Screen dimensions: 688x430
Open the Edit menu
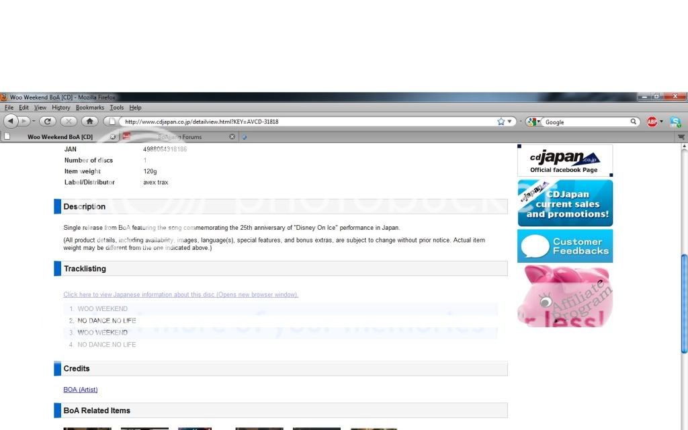pos(24,107)
